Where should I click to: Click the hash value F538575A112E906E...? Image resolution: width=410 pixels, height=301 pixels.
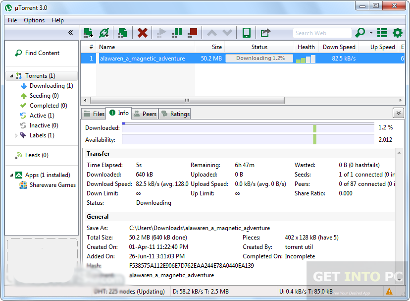(x=192, y=266)
